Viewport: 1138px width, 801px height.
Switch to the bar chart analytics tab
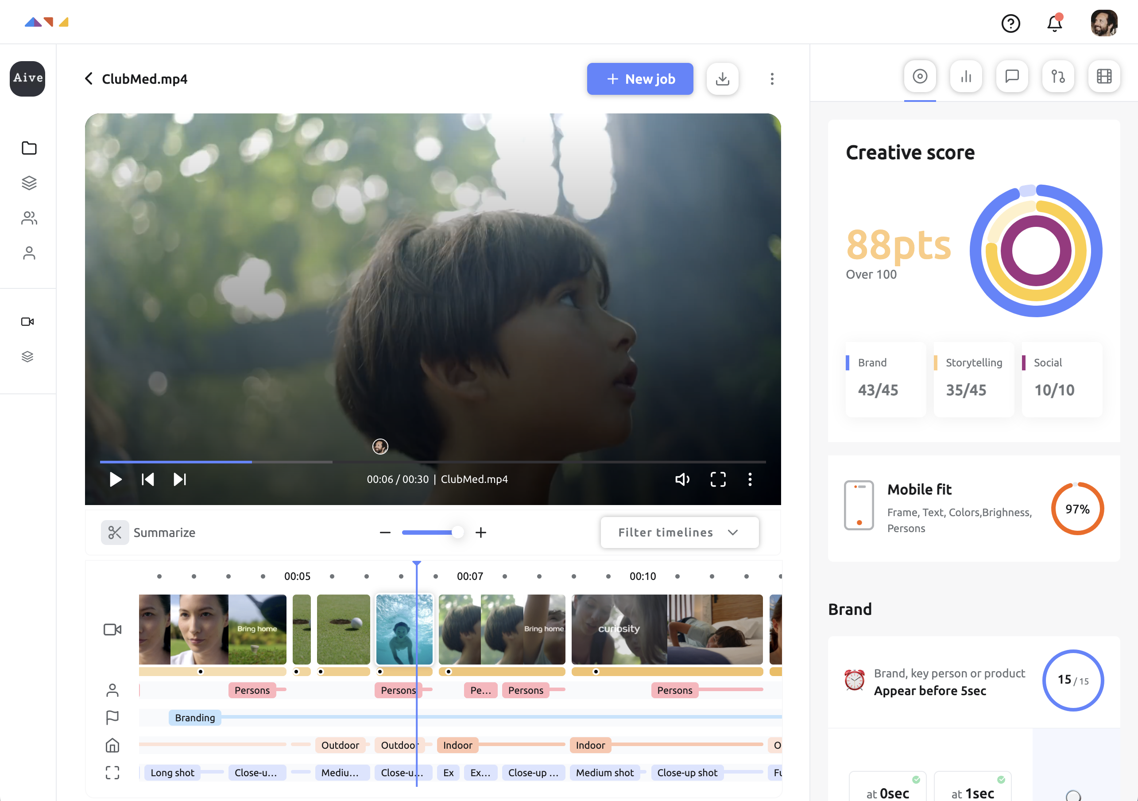click(x=966, y=76)
